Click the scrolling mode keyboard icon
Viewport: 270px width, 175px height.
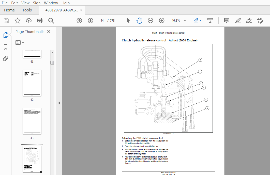(x=210, y=21)
